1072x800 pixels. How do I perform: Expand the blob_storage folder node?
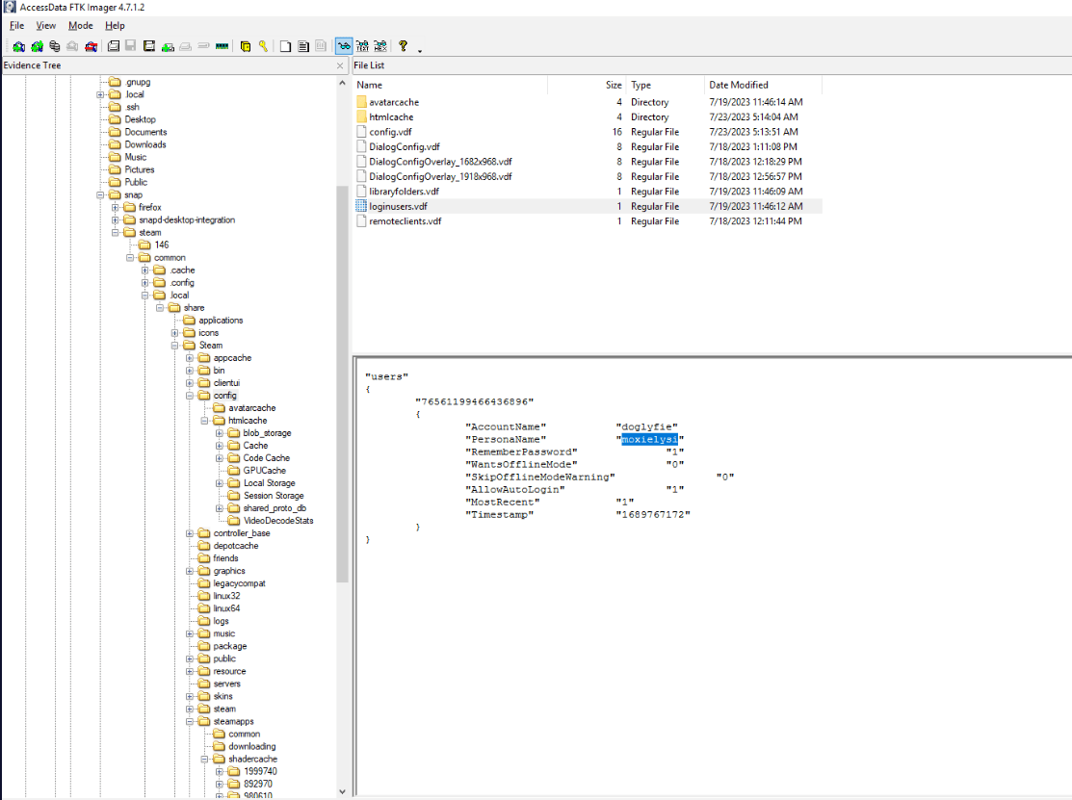220,433
